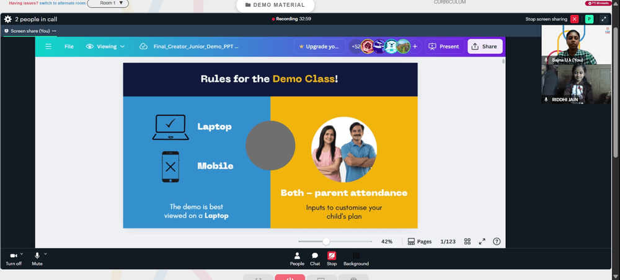Click the CURRICULUM label at top
The height and width of the screenshot is (280, 620).
point(449,2)
